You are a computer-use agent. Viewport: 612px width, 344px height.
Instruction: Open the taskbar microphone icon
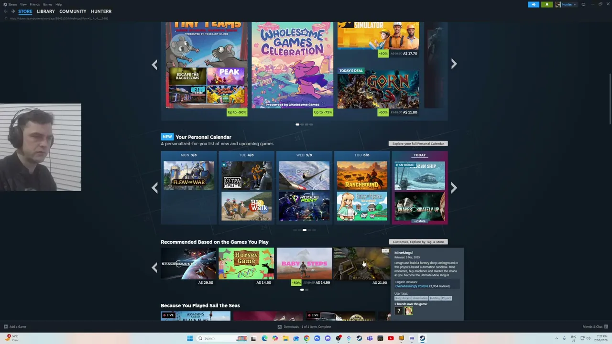[x=564, y=338]
